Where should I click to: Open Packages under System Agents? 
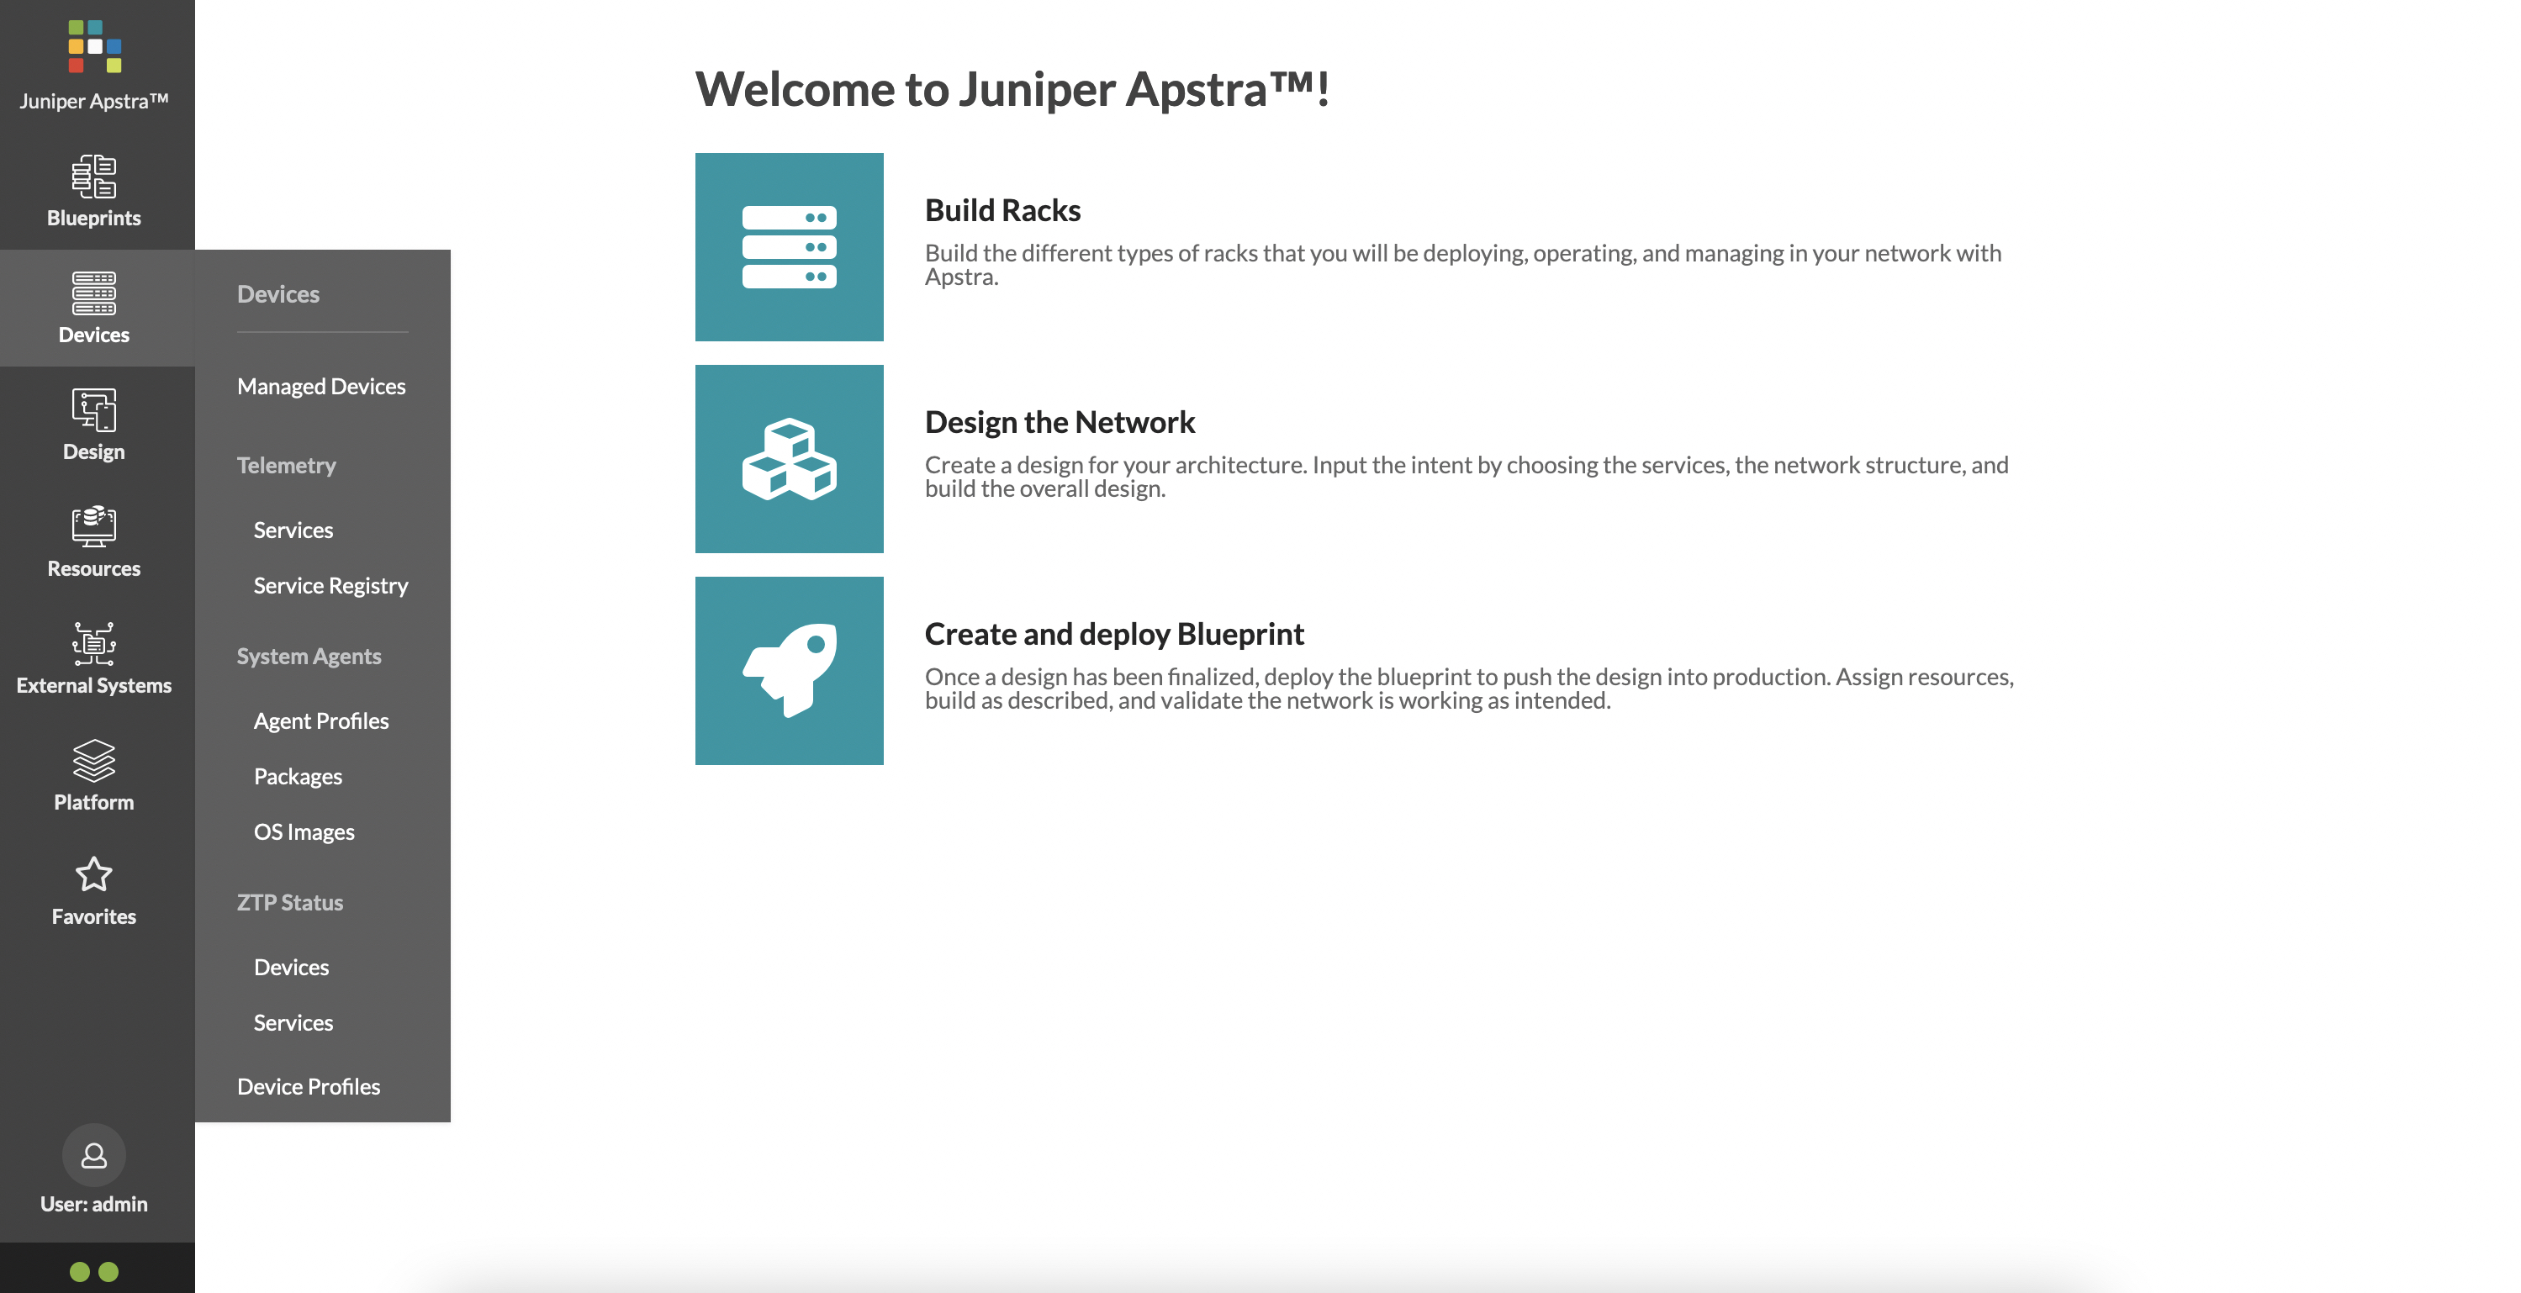point(298,777)
